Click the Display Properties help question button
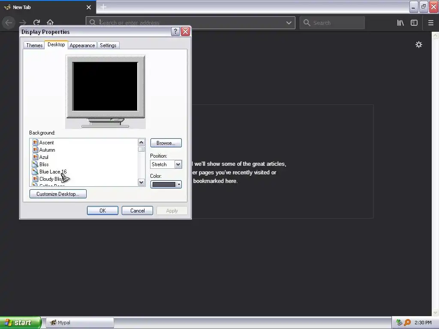Viewport: 439px width, 329px height. pos(175,32)
